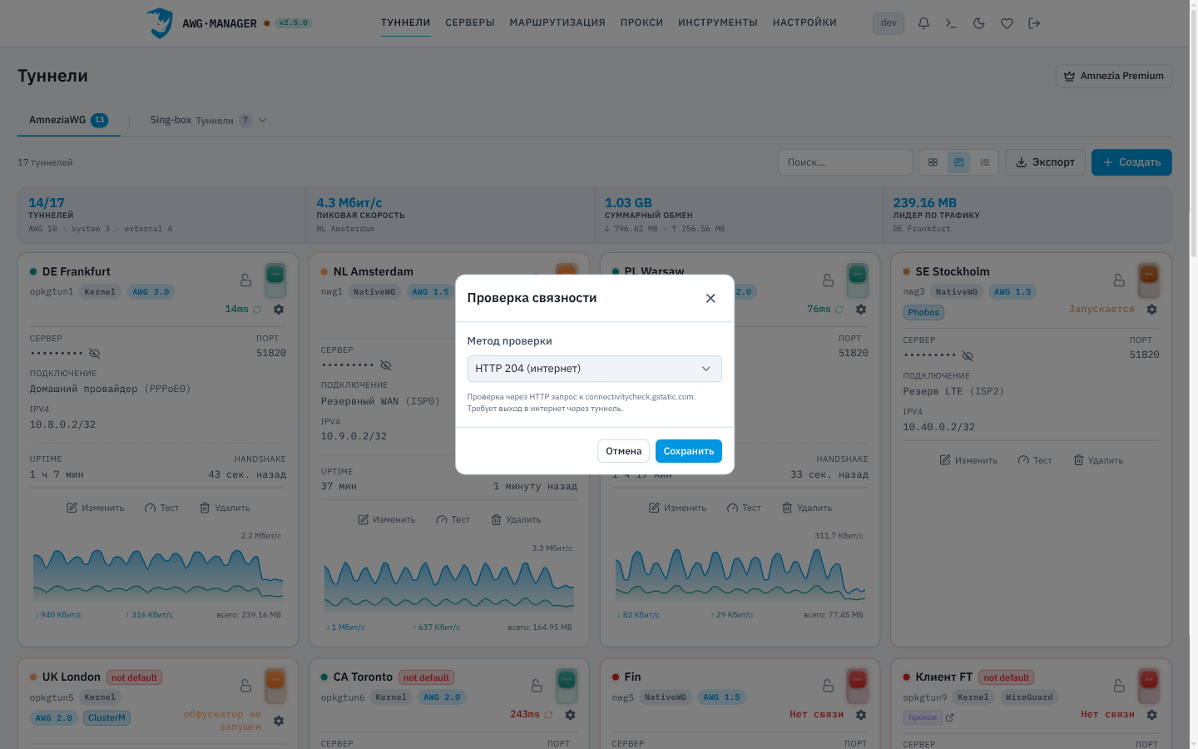Screen dimensions: 1198x749
Task: Open the terminal console icon
Action: point(951,23)
